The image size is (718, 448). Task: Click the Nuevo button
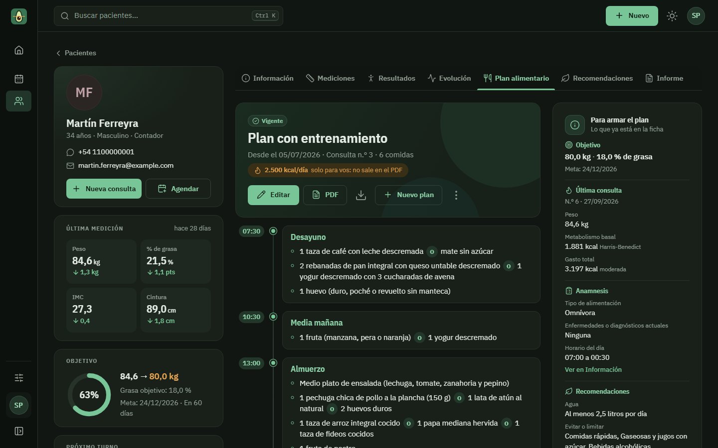click(632, 16)
